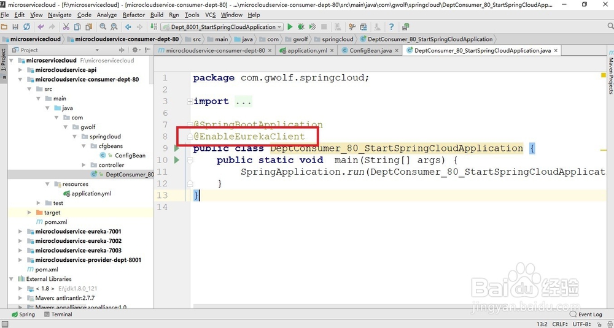Click run gutter icon on line 9
Image resolution: width=614 pixels, height=328 pixels.
coord(177,148)
